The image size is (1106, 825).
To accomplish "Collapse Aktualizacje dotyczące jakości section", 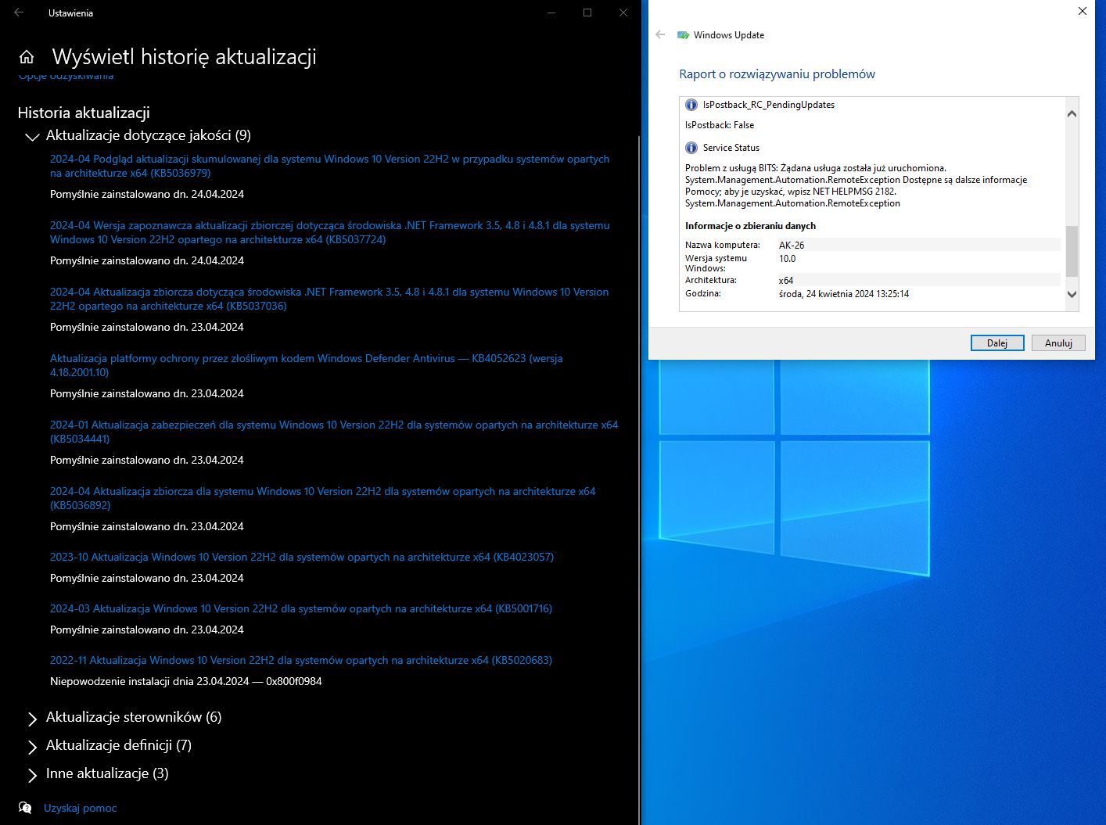I will coord(32,137).
